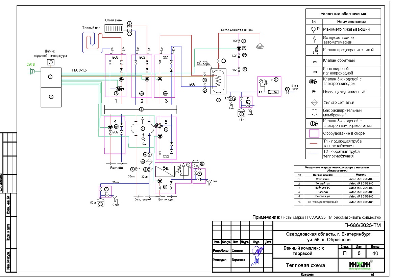394x278 pixels.
Task: Select the shower head on recirculation loop
Action: [260, 44]
